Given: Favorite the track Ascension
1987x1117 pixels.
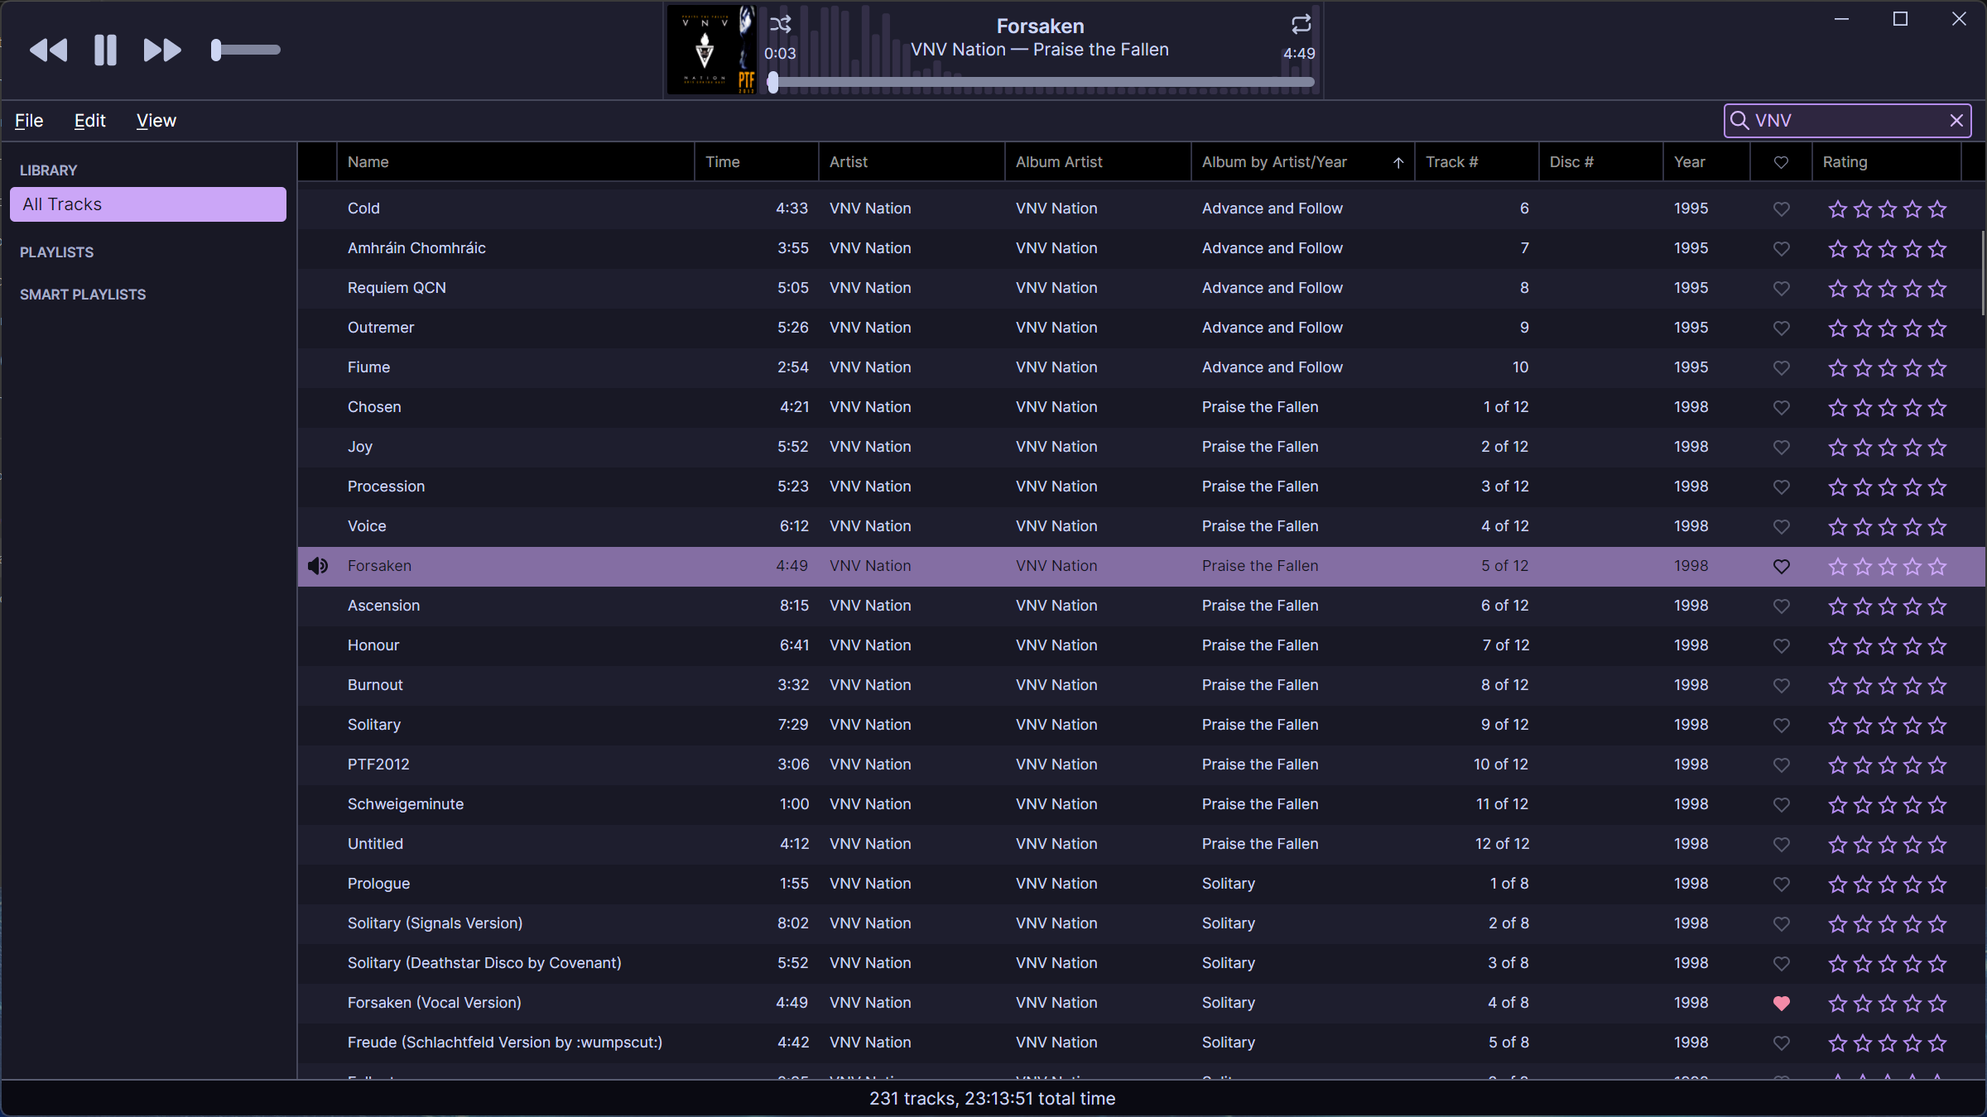Looking at the screenshot, I should (1782, 606).
